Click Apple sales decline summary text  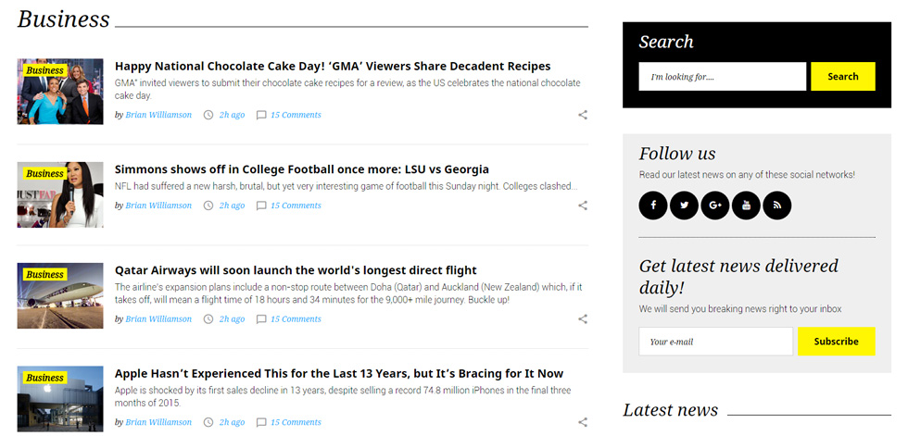click(343, 397)
